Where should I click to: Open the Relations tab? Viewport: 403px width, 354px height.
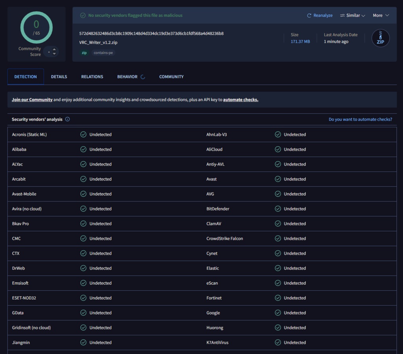tap(92, 77)
